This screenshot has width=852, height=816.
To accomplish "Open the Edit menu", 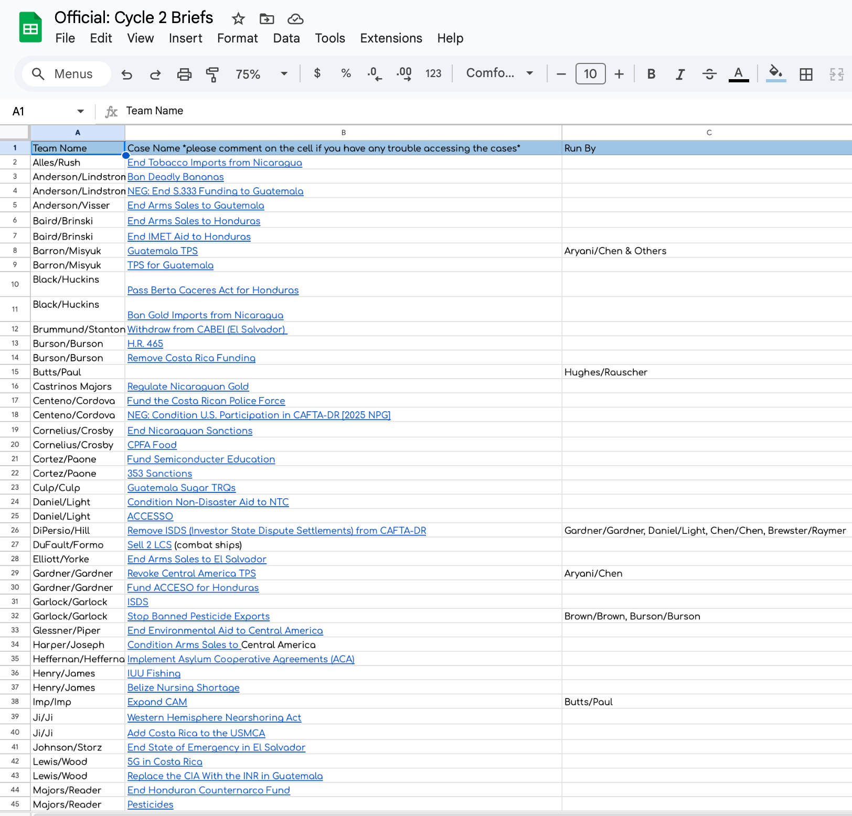I will click(x=101, y=38).
